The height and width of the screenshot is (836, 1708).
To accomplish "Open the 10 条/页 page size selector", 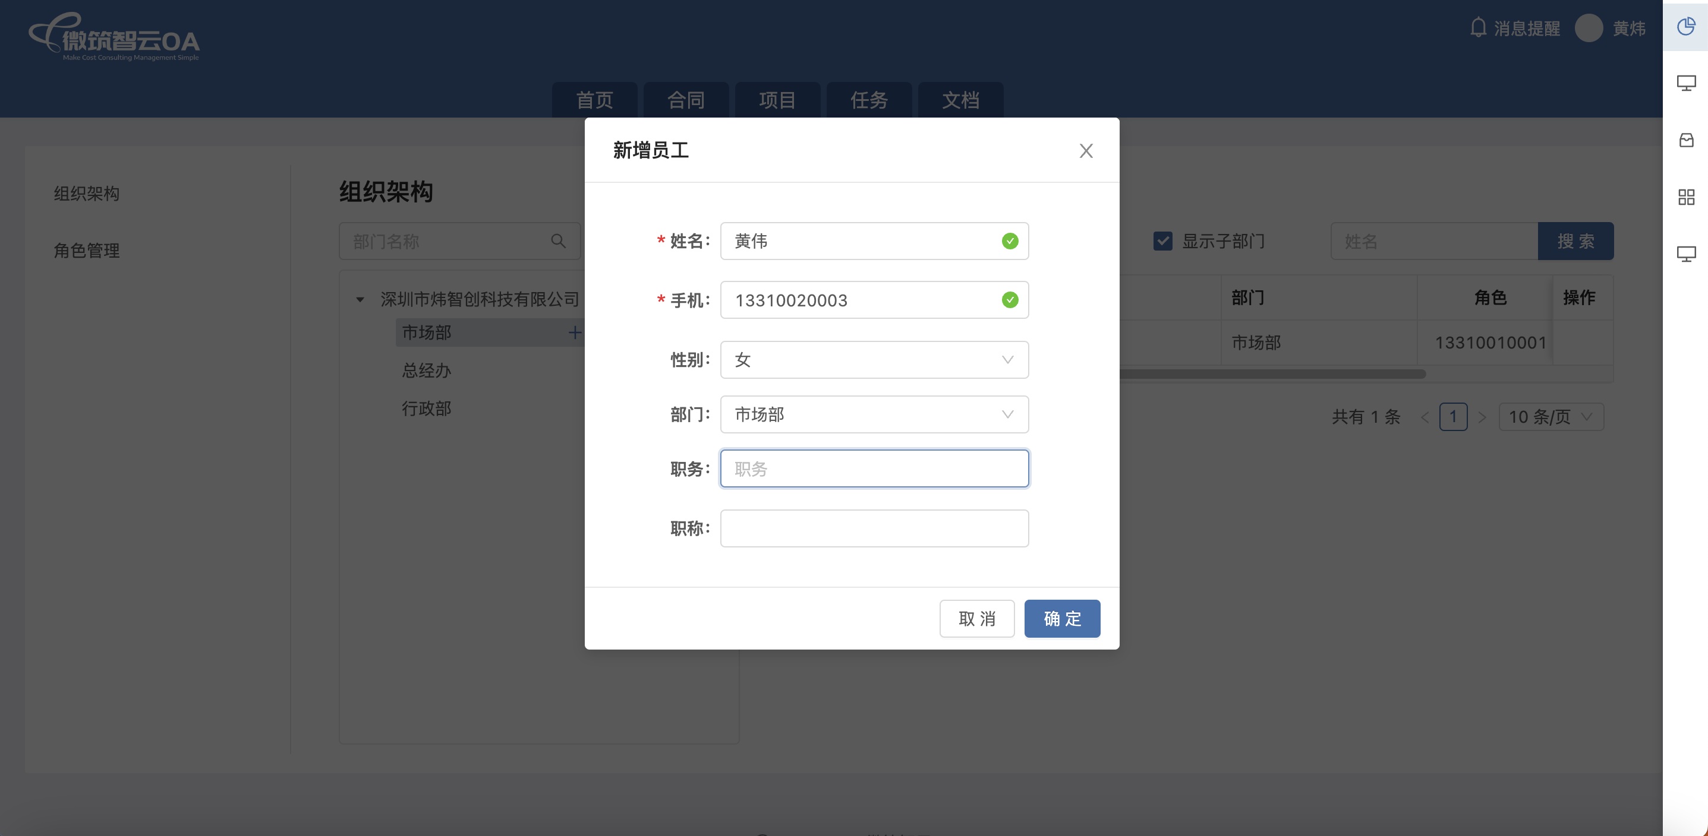I will (1550, 417).
